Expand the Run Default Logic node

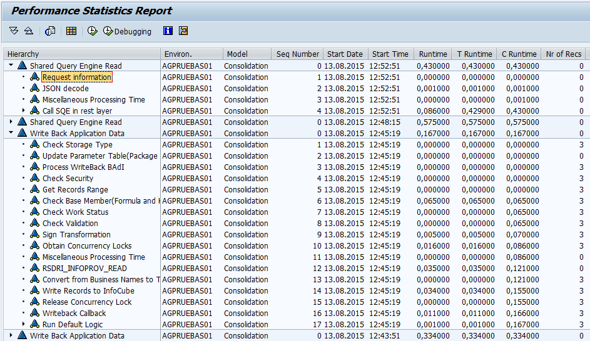(24, 325)
